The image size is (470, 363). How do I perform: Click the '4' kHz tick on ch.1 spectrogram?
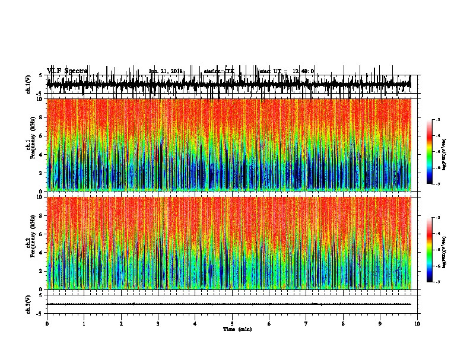pyautogui.click(x=42, y=155)
